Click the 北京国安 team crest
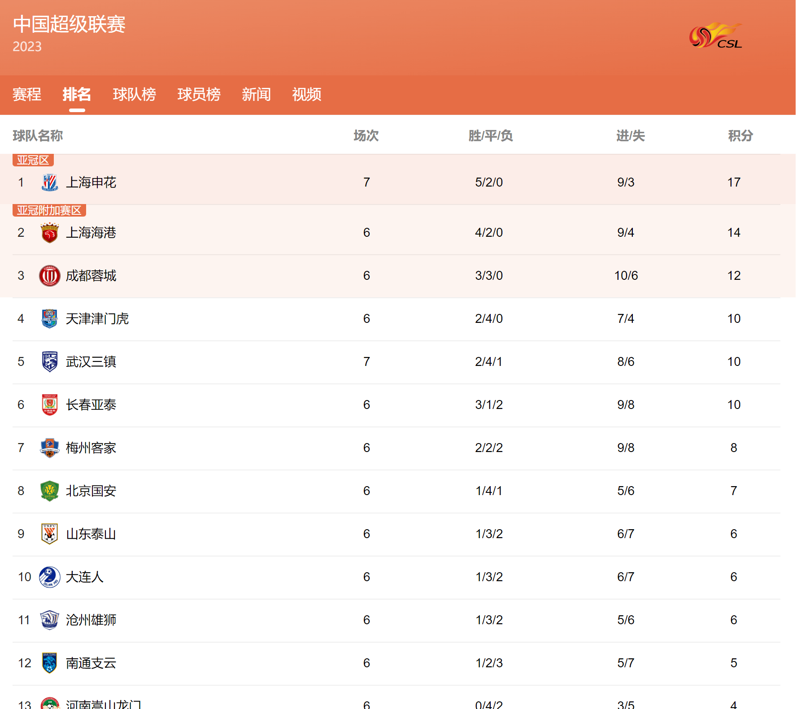The width and height of the screenshot is (797, 709). [50, 491]
